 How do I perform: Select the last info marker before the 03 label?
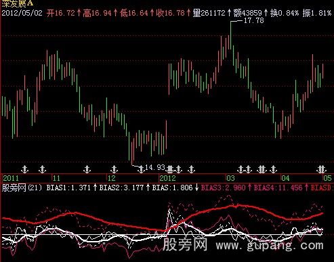(x=192, y=169)
